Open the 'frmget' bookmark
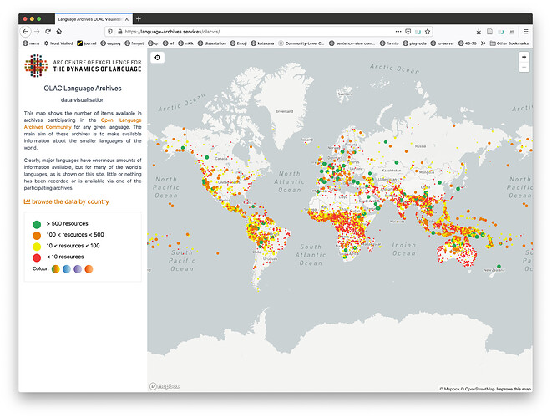 pyautogui.click(x=134, y=43)
